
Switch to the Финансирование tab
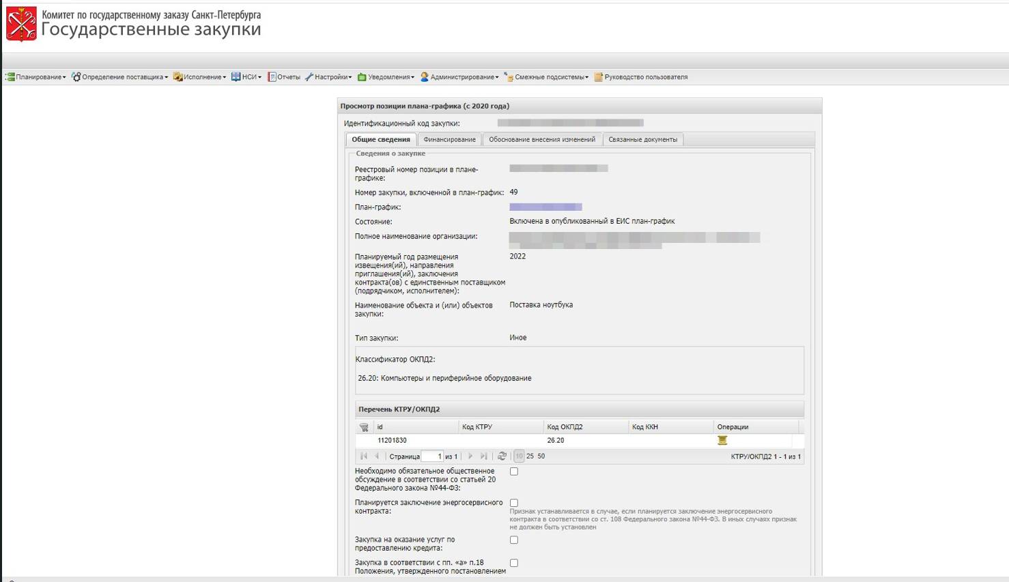449,139
